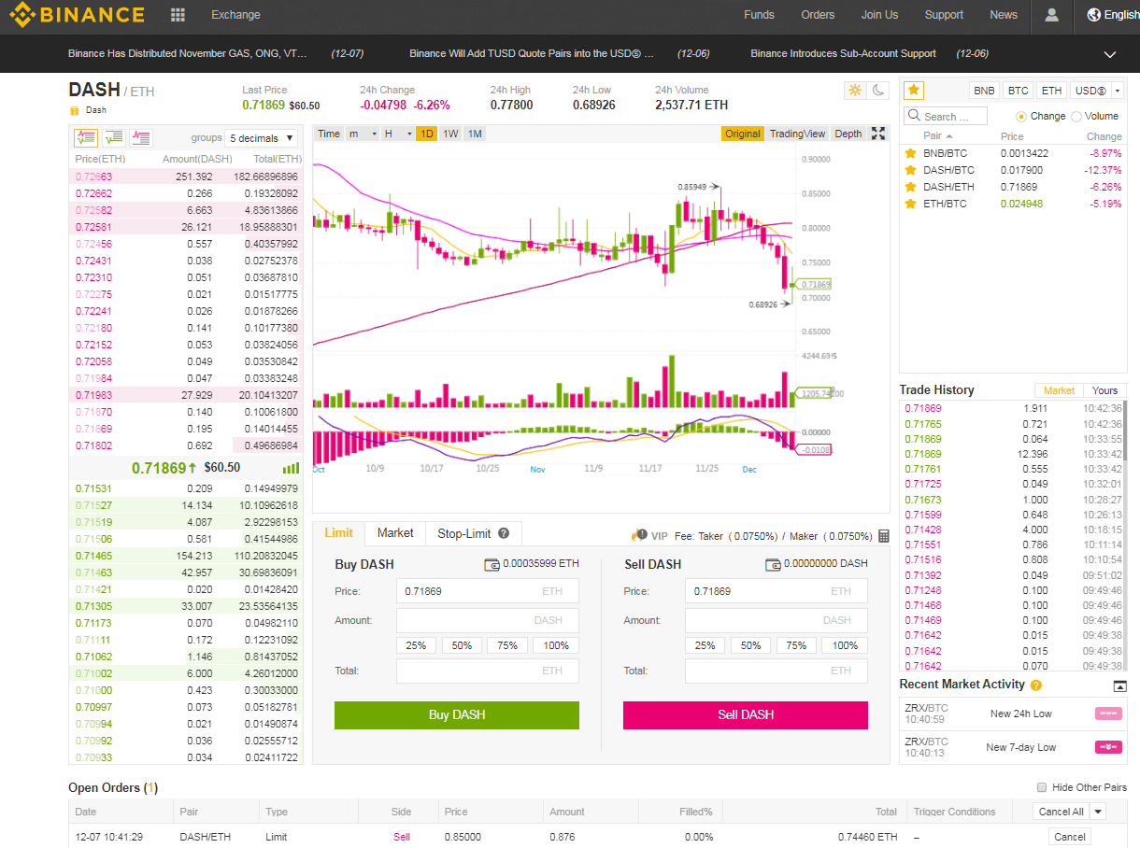Check the Hide Other Pairs checkbox
The width and height of the screenshot is (1140, 848).
point(1042,787)
